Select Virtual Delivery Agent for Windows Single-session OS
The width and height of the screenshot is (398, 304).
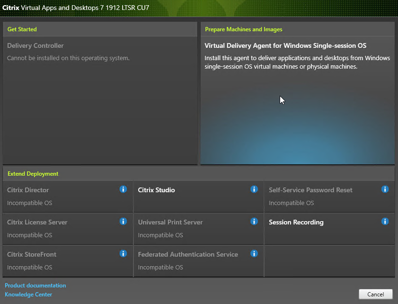298,100
